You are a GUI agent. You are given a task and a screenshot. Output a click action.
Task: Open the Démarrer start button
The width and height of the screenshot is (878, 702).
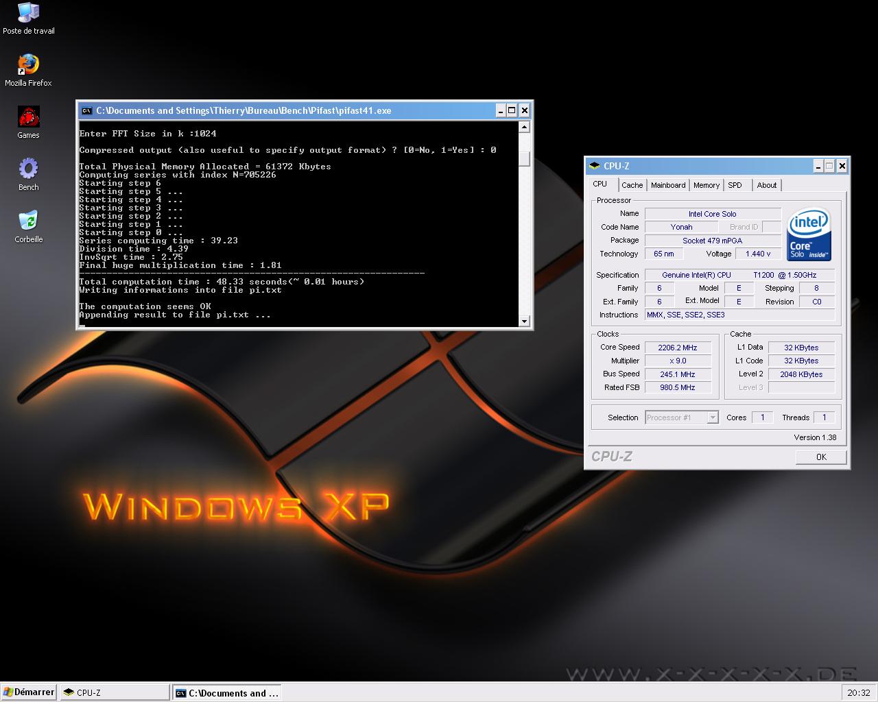[x=29, y=692]
